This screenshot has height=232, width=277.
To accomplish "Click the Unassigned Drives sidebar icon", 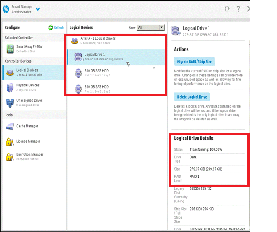I will click(10, 103).
